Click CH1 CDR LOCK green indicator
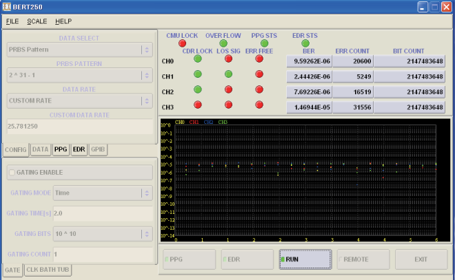 [198, 74]
